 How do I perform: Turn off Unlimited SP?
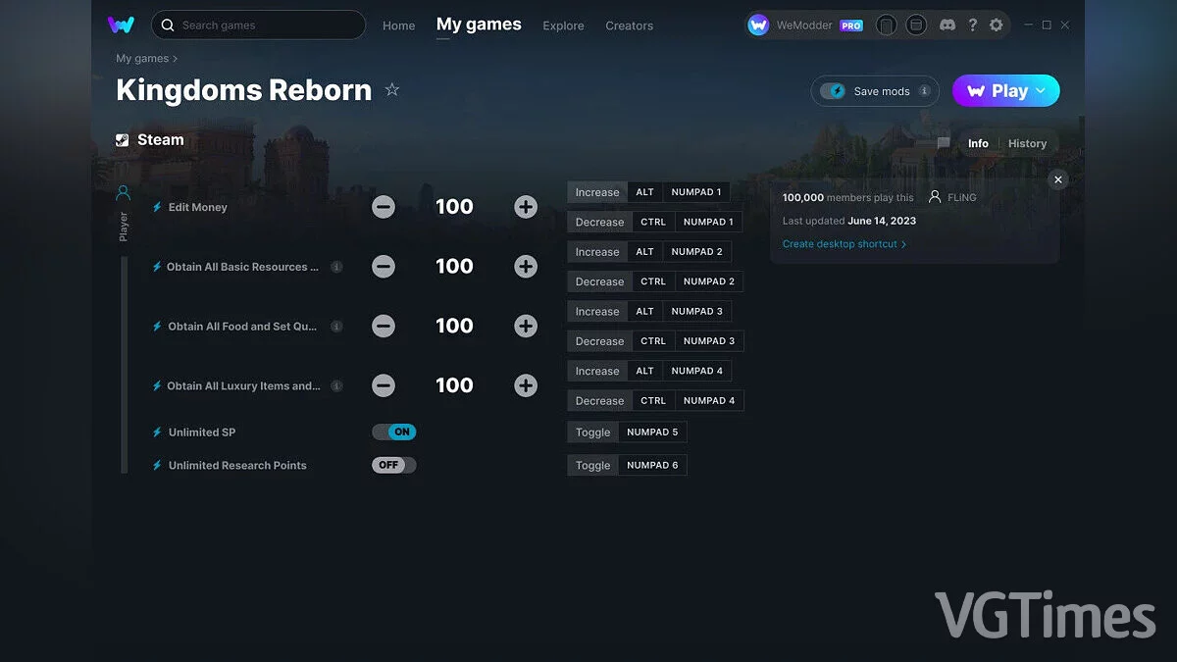(x=393, y=432)
